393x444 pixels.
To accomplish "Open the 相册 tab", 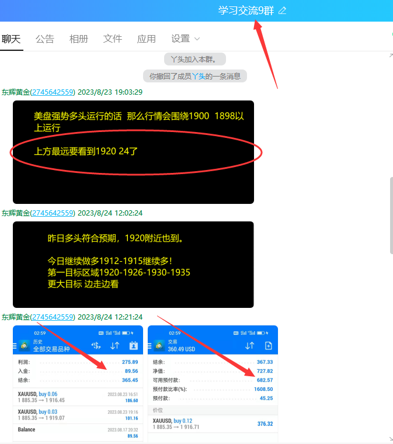I will [x=79, y=39].
